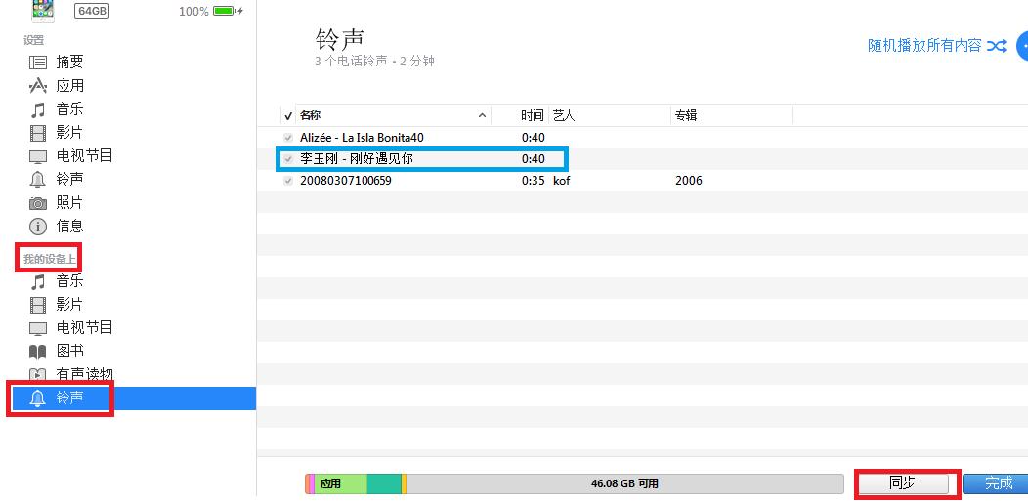Select the Alizée - La Isla Bonita40 ringtone
This screenshot has width=1028, height=502.
coord(362,138)
